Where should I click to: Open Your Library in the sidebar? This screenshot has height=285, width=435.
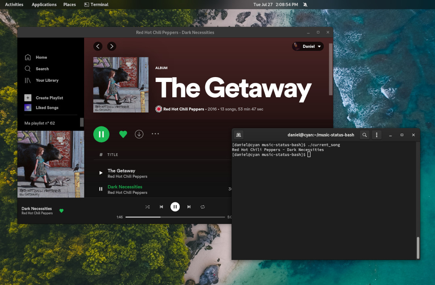tap(47, 80)
